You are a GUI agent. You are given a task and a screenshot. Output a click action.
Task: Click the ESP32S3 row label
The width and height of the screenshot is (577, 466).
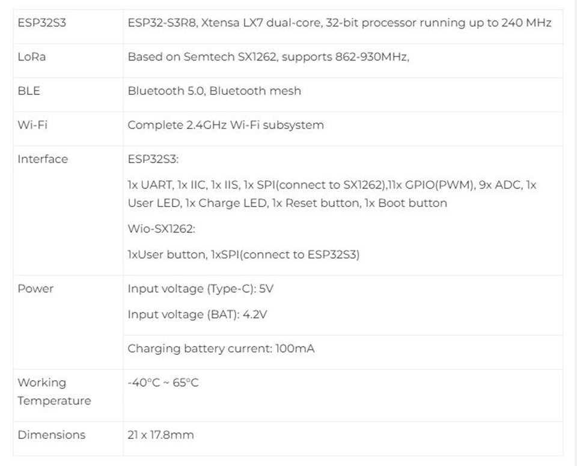click(x=41, y=23)
